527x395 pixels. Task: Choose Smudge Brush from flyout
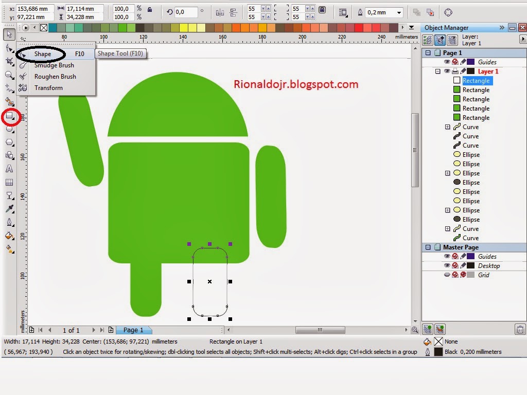(56, 65)
